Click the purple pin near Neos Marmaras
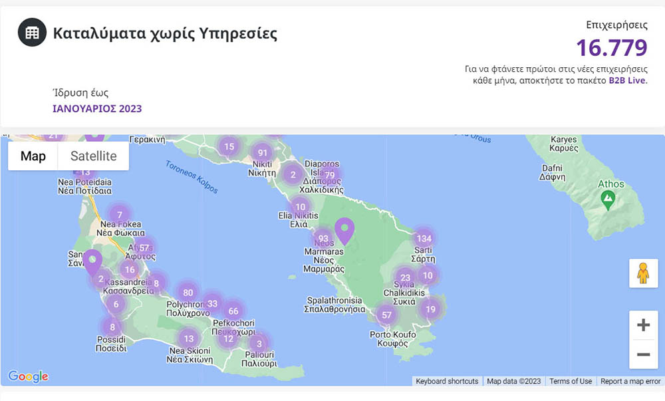 point(344,231)
